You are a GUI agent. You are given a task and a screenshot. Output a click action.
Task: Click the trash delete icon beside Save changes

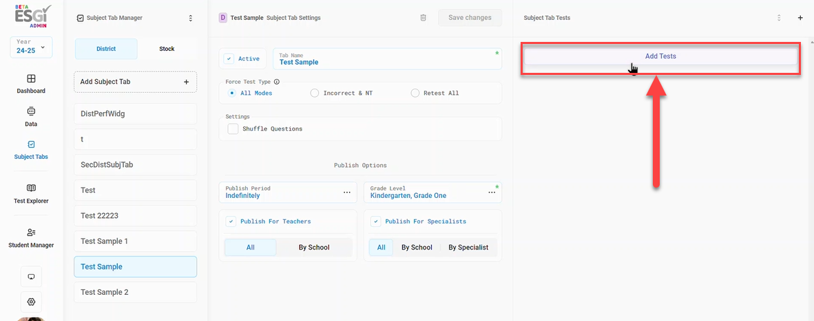[x=423, y=18]
